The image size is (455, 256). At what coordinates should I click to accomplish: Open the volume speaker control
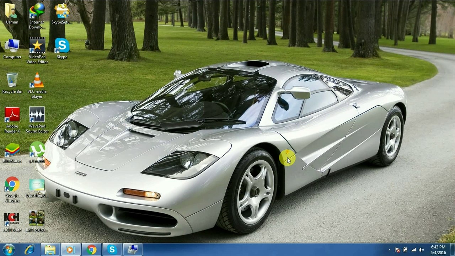[421, 250]
